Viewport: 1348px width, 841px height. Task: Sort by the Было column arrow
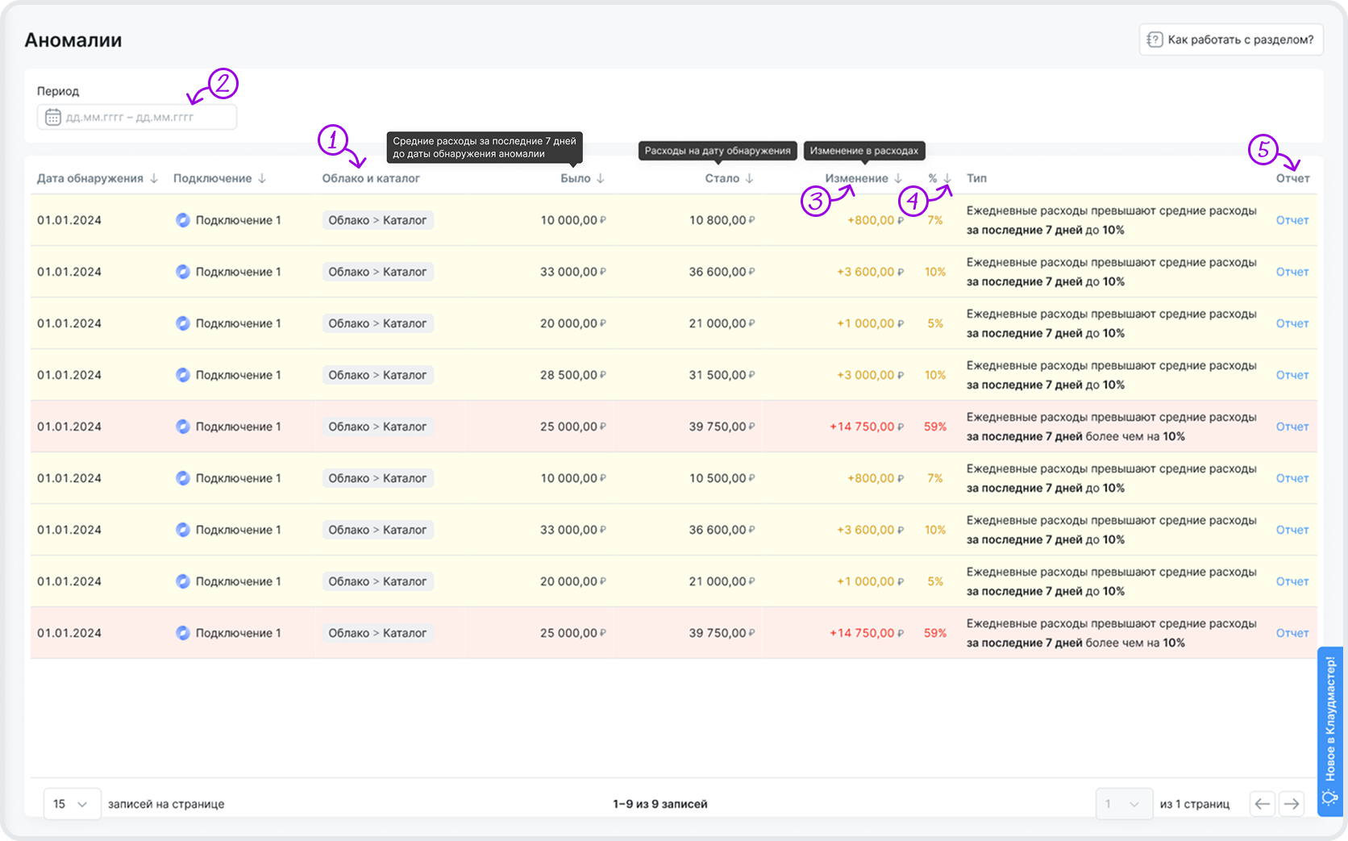[600, 179]
